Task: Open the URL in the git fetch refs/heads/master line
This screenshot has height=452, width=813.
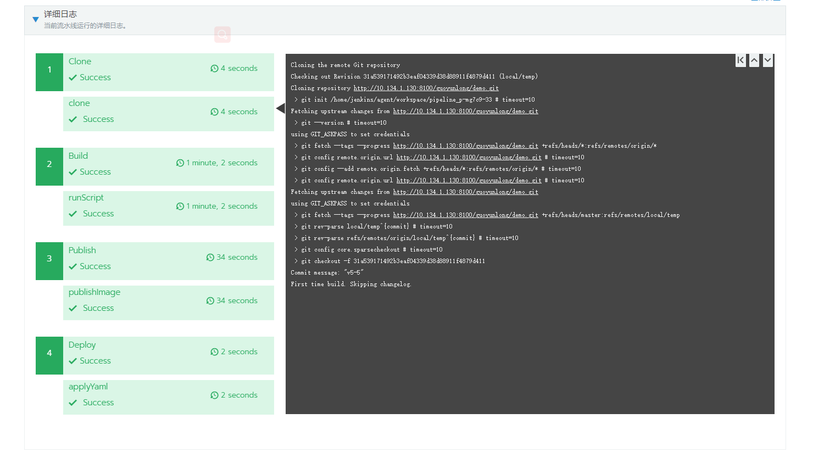Action: point(466,215)
